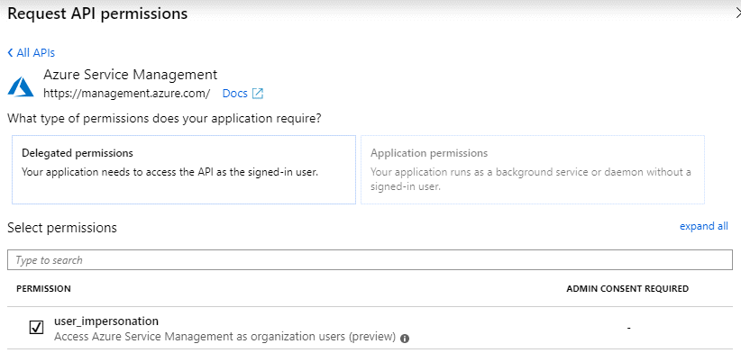Click the info icon after the preview description
741x362 pixels.
tap(405, 338)
